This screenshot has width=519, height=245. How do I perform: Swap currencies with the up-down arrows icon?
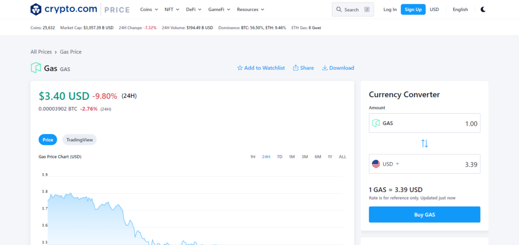coord(425,143)
